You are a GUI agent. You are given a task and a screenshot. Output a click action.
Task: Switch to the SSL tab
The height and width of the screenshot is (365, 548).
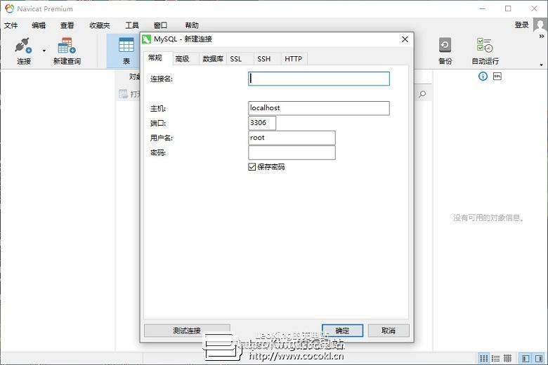240,59
